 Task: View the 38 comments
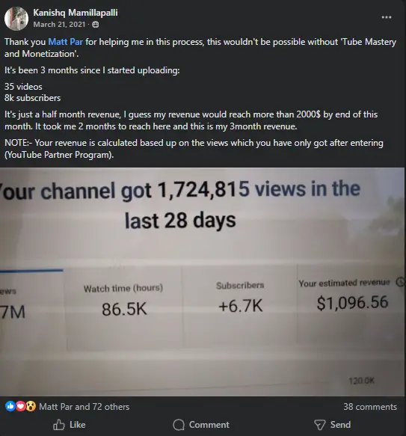click(370, 407)
